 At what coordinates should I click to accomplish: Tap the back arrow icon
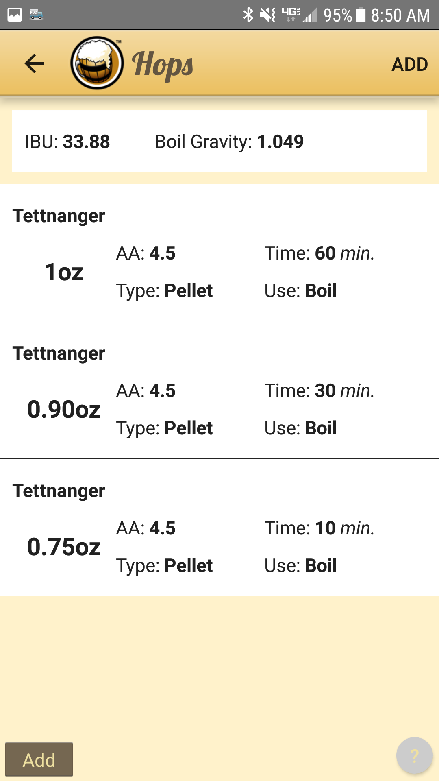pyautogui.click(x=34, y=63)
